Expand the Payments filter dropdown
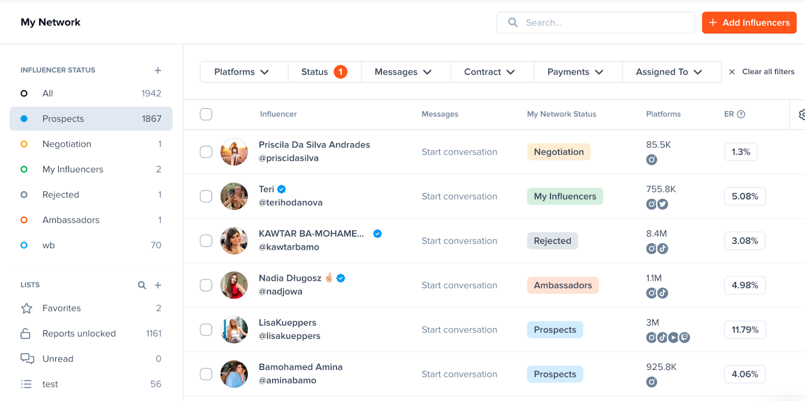 tap(577, 72)
